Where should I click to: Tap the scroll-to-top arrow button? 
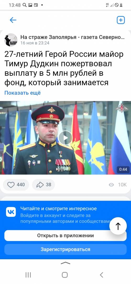(x=118, y=226)
